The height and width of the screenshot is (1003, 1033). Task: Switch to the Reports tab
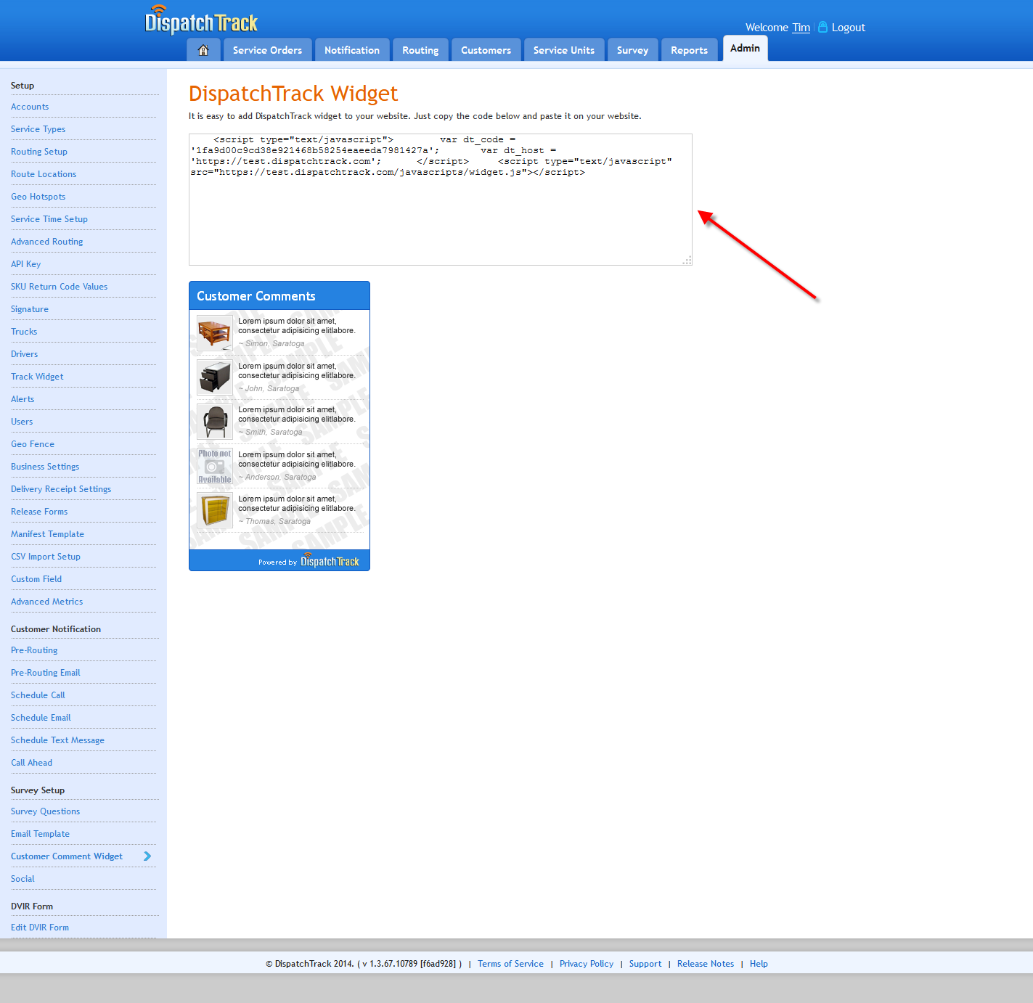pos(688,49)
